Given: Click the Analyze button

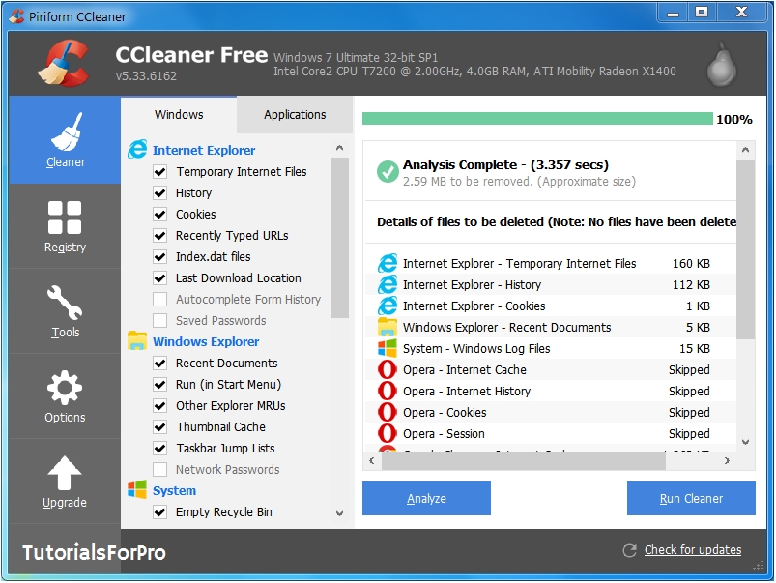Looking at the screenshot, I should (425, 498).
